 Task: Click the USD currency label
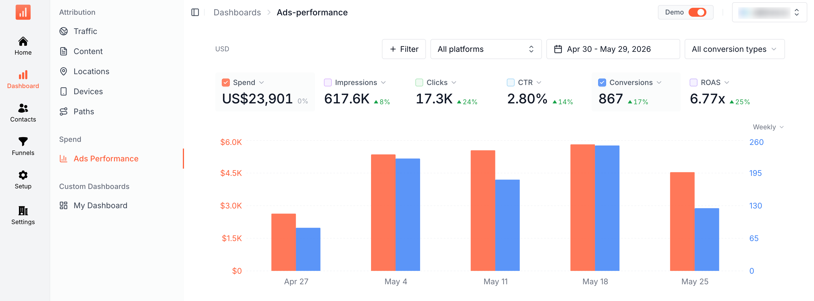tap(222, 49)
